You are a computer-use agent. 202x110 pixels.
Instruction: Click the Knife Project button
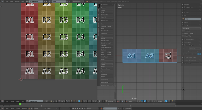click(x=107, y=57)
